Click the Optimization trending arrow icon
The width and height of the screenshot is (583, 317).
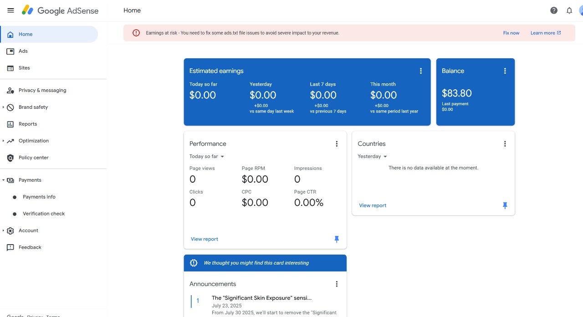pyautogui.click(x=10, y=141)
